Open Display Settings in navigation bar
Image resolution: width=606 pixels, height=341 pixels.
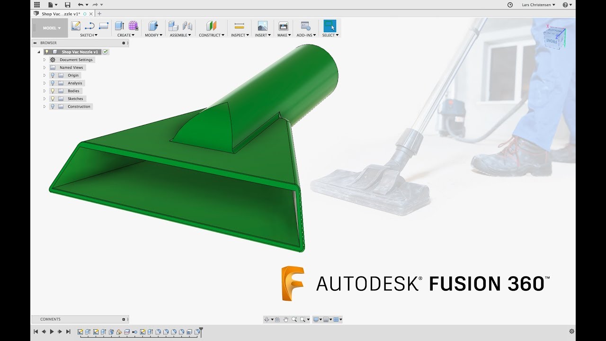(317, 320)
